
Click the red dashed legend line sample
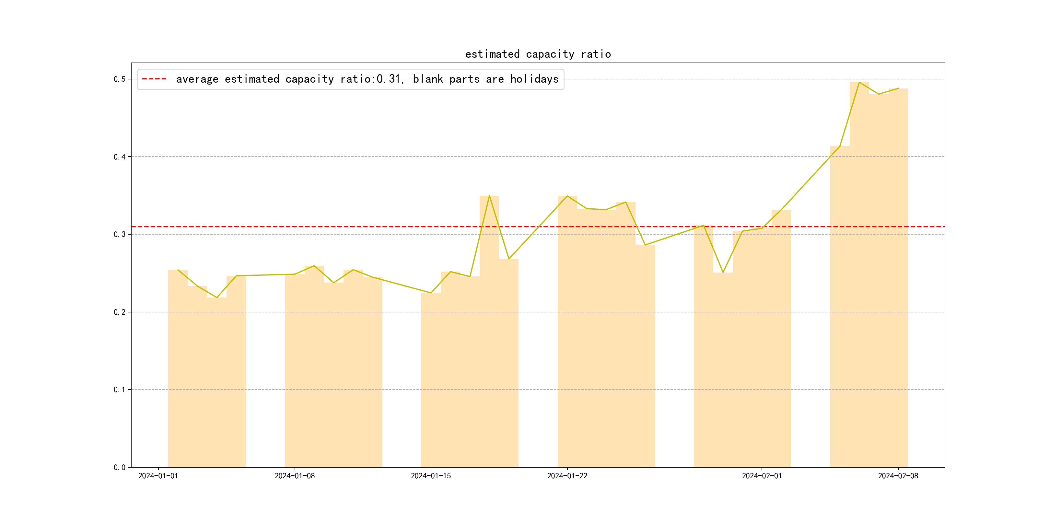154,79
